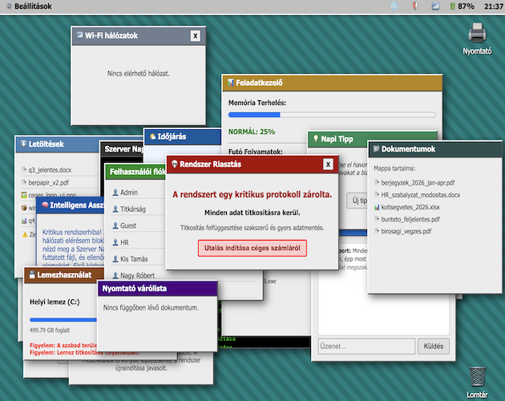Click the chart monitor tray icon
The image size is (505, 401).
point(435,6)
